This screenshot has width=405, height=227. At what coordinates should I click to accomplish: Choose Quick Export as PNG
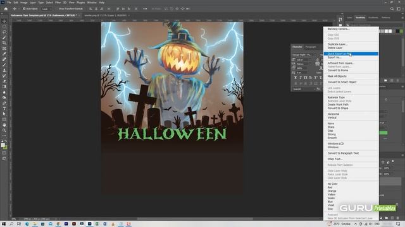[x=351, y=54]
